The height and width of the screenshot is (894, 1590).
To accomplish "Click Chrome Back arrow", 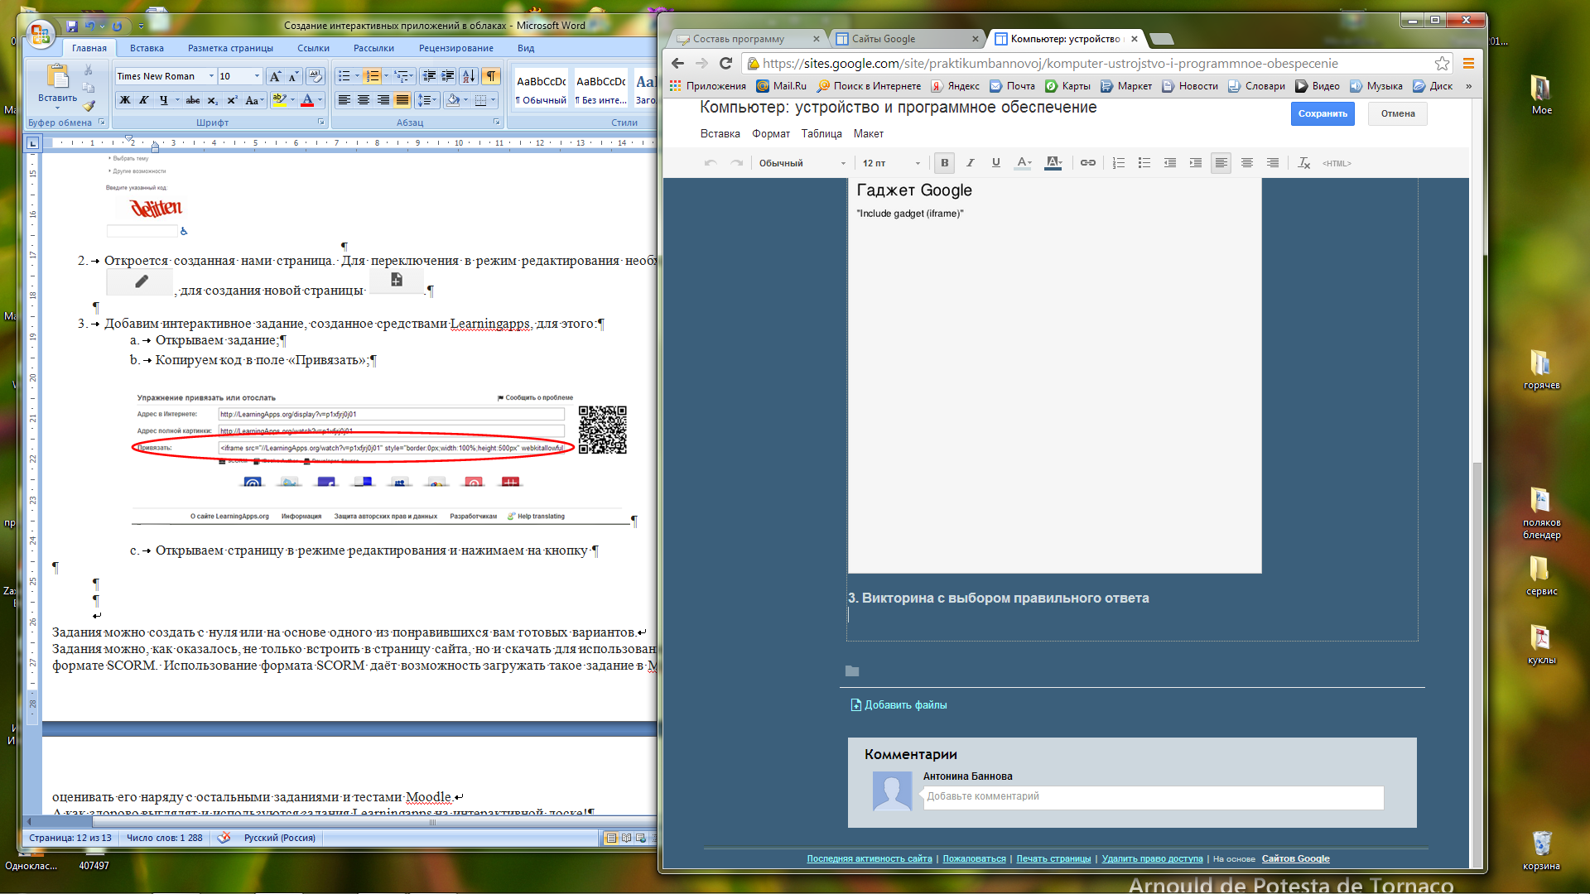I will click(x=677, y=63).
